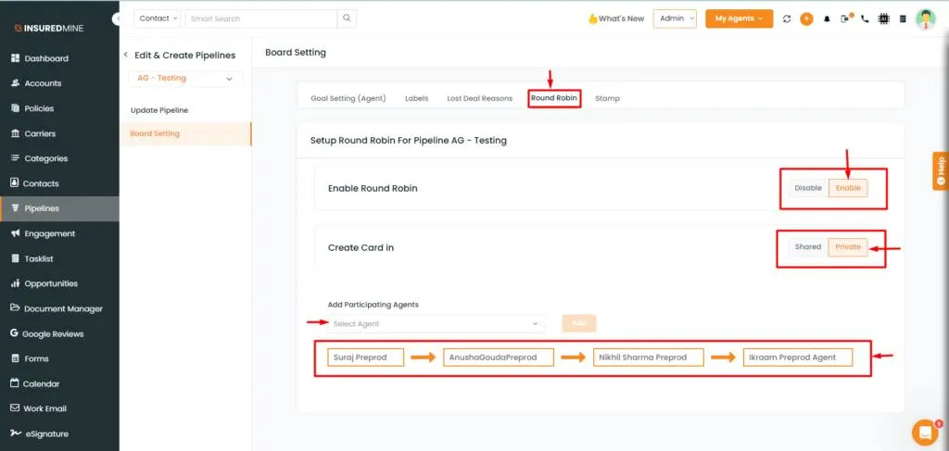
Task: Open the user profile avatar
Action: 926,19
